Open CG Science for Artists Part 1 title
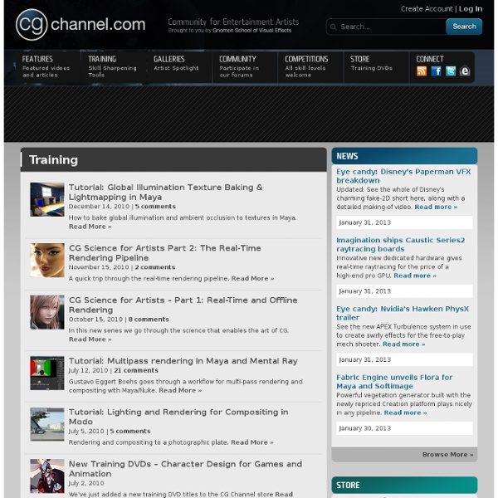 click(183, 305)
